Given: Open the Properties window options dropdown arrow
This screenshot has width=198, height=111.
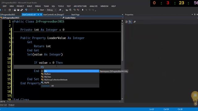Looking at the screenshot, I should tap(192, 14).
